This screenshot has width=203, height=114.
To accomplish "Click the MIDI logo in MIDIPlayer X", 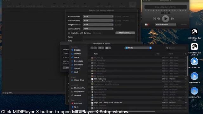I will point(147,25).
